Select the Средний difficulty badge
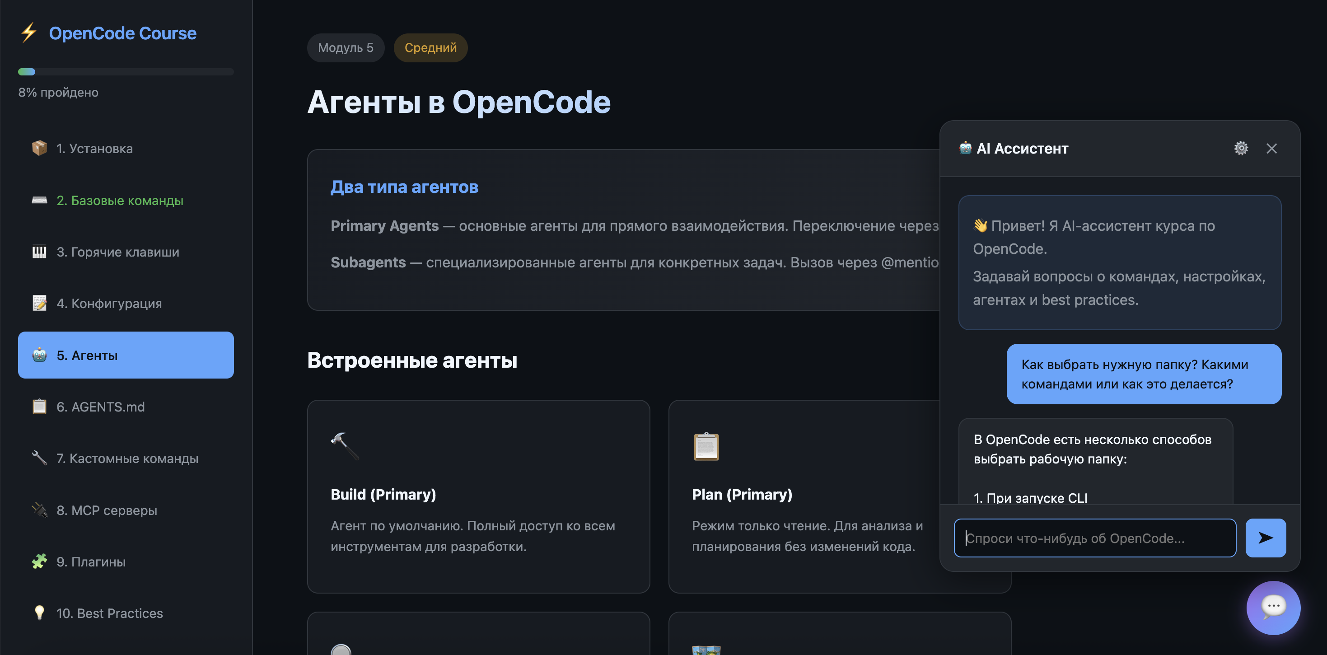The height and width of the screenshot is (655, 1327). (x=430, y=47)
